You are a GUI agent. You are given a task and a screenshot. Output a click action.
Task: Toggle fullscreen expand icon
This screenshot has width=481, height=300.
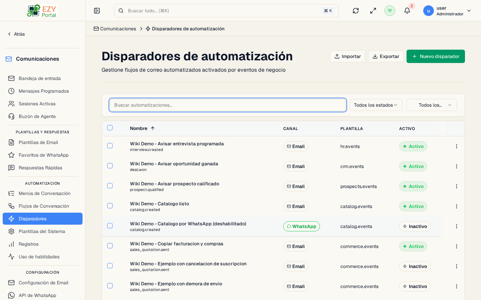373,11
